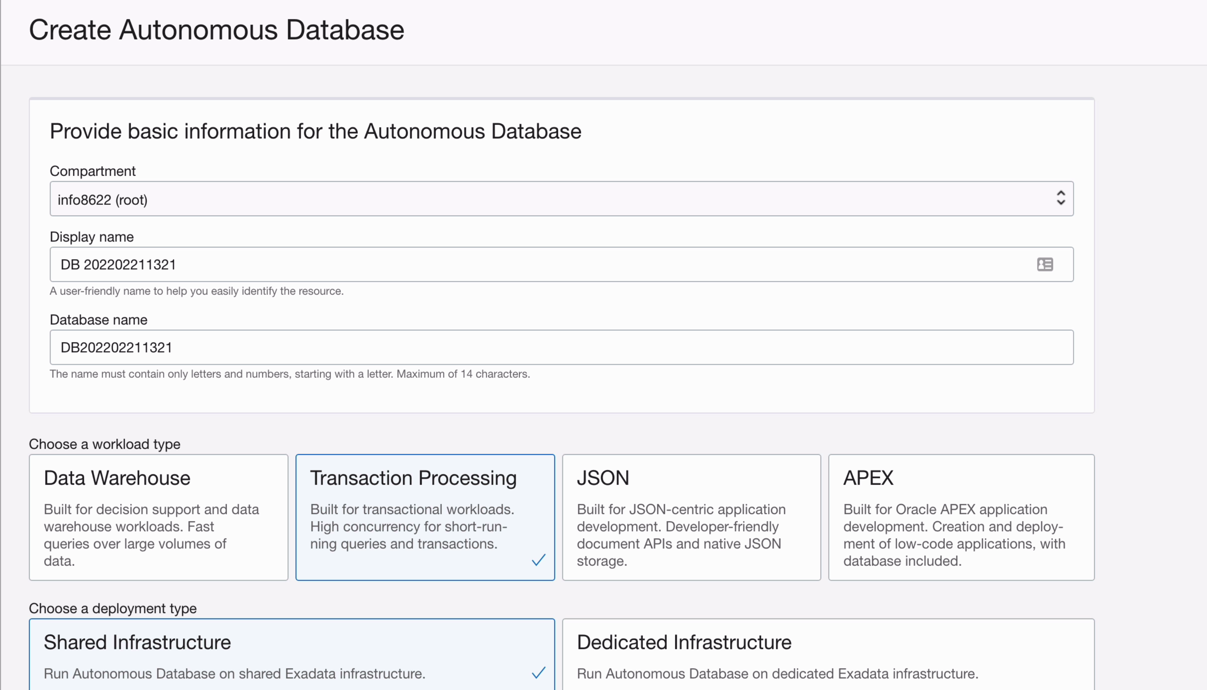The width and height of the screenshot is (1207, 690).
Task: Click the JSON card title
Action: click(602, 478)
